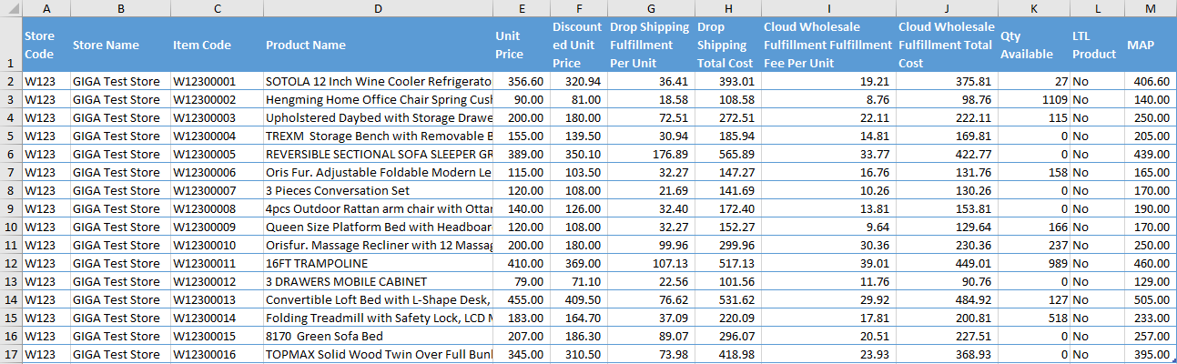Click item code W12300005
This screenshot has width=1177, height=364.
point(217,154)
